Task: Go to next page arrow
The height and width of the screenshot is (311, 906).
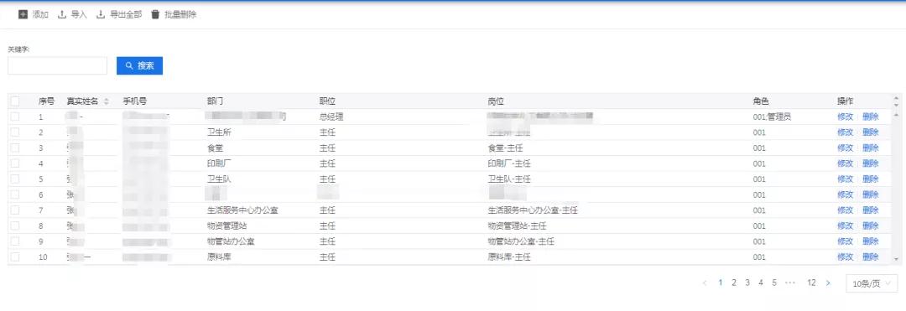Action: point(828,282)
